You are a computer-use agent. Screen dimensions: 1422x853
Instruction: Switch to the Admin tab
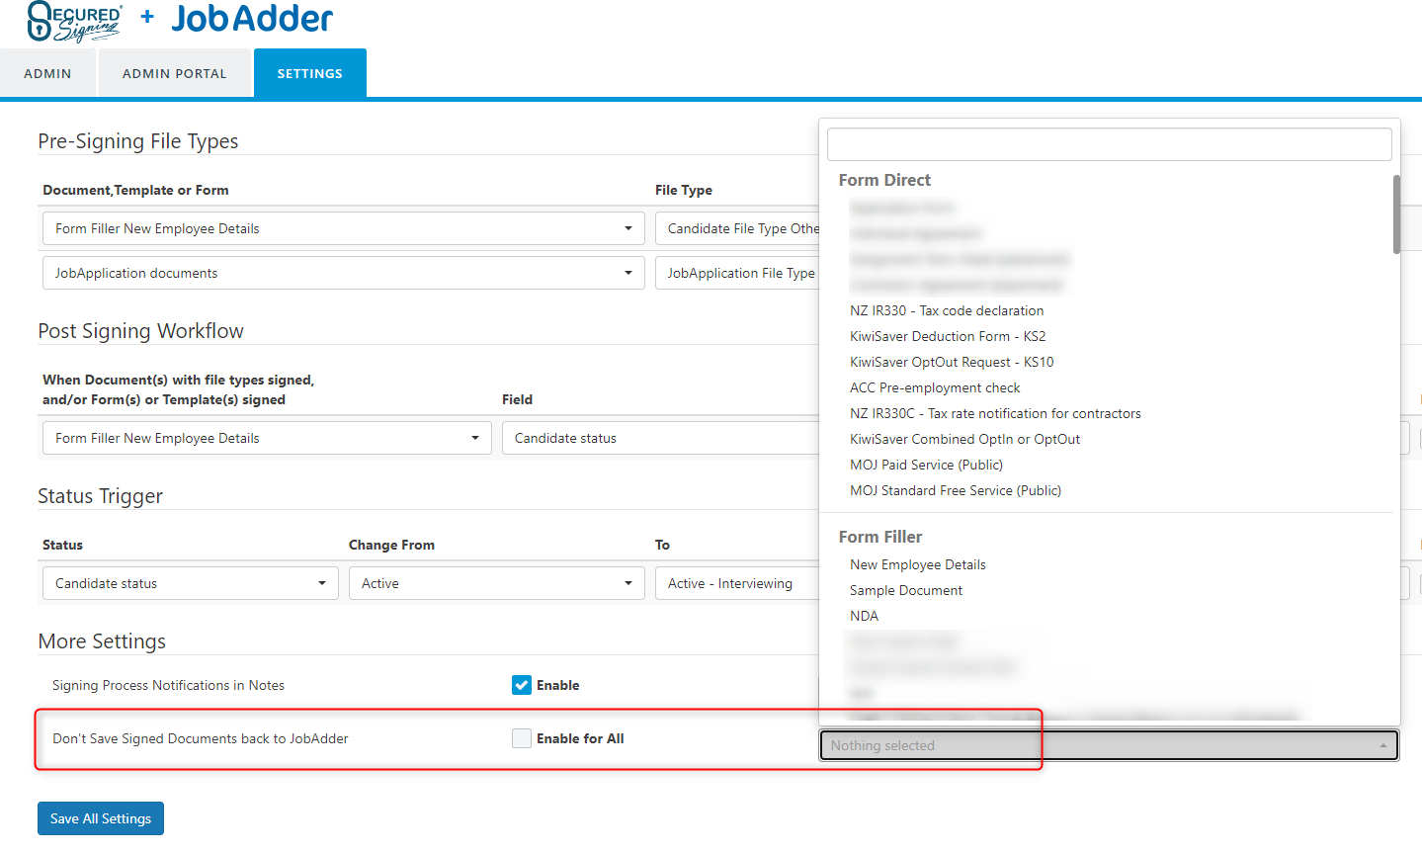[x=47, y=73]
